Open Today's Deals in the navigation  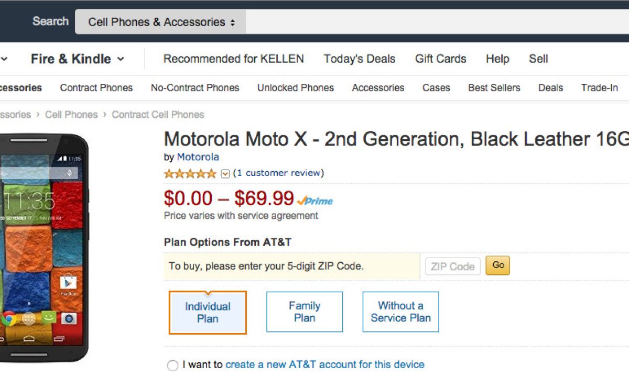point(360,59)
